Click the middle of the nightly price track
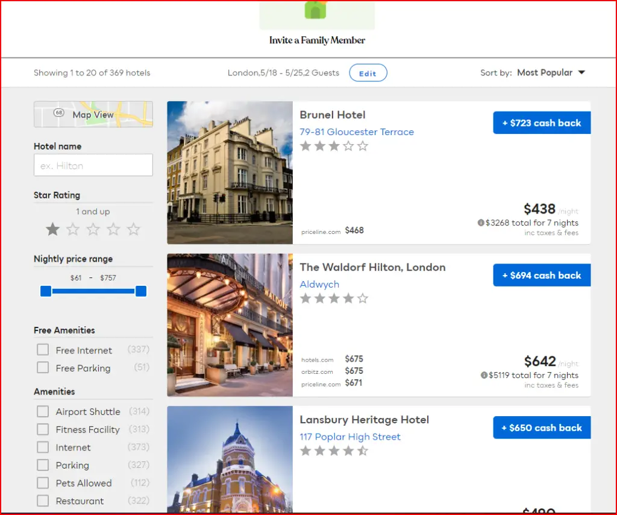 point(93,291)
